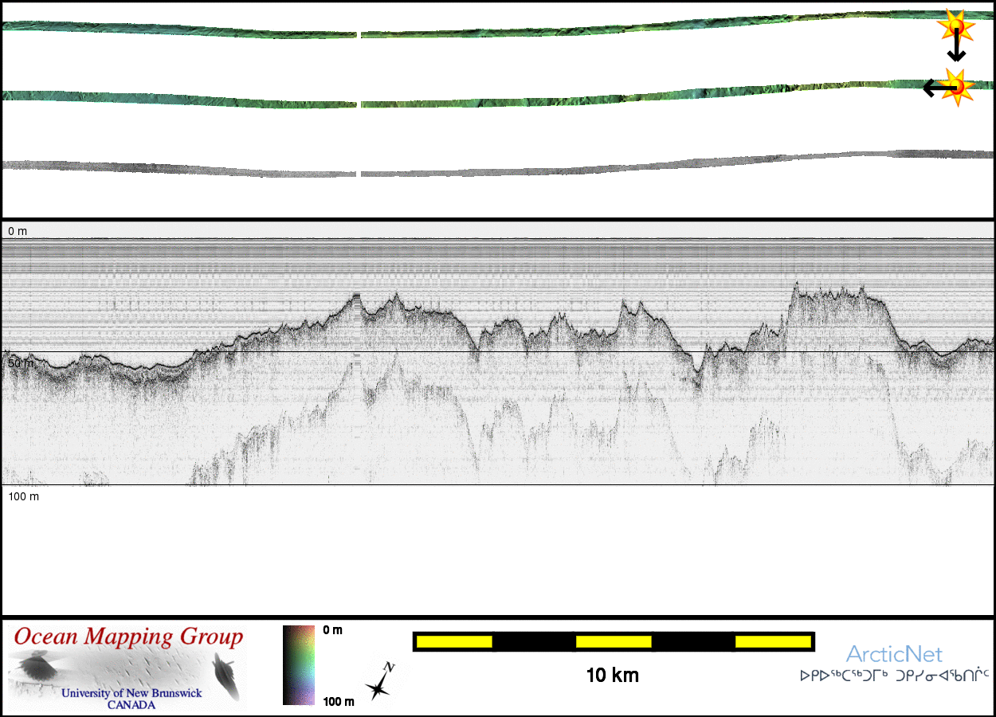Select the depth color legend swatch

(x=299, y=665)
